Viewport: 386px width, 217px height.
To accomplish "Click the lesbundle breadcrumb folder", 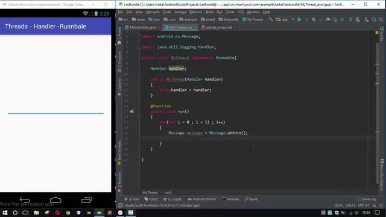I will click(228, 19).
